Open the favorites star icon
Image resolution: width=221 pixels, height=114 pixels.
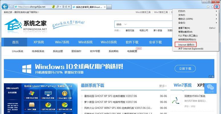pyautogui.click(x=212, y=7)
